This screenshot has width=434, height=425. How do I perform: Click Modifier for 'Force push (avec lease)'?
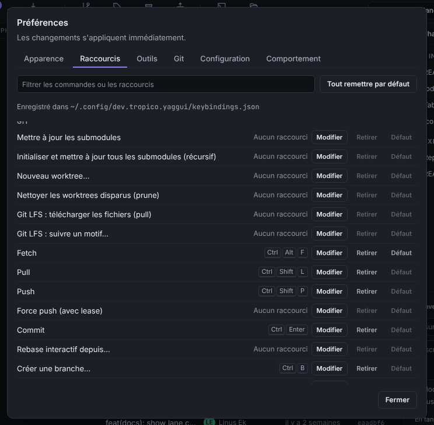(330, 311)
